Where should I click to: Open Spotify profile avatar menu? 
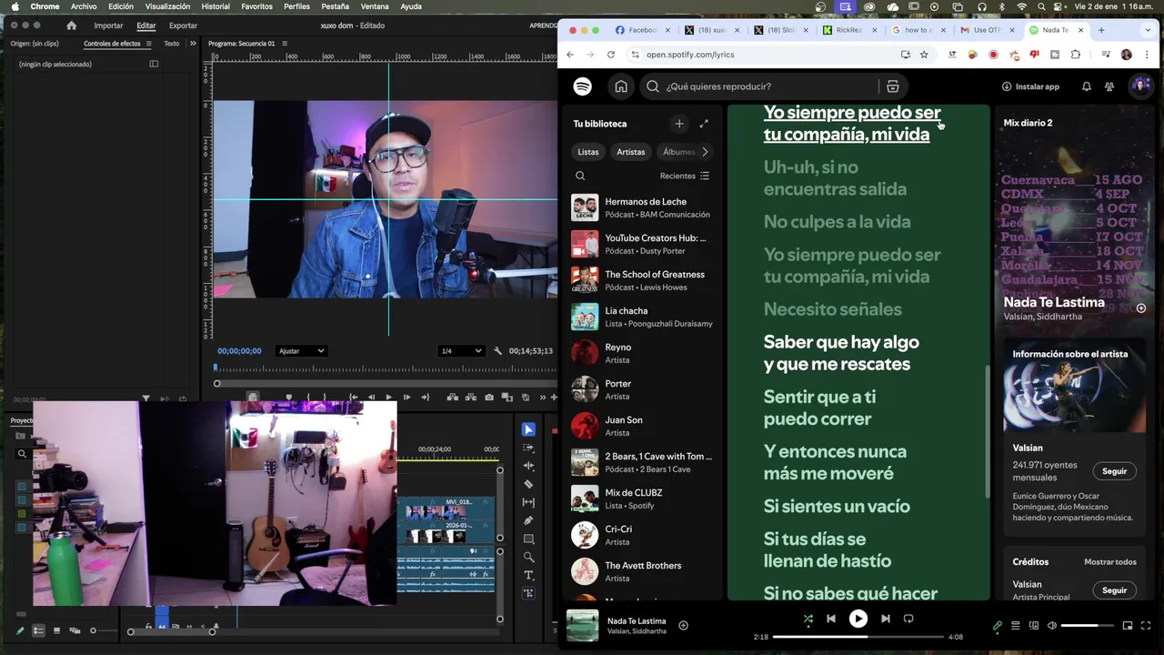[1139, 86]
